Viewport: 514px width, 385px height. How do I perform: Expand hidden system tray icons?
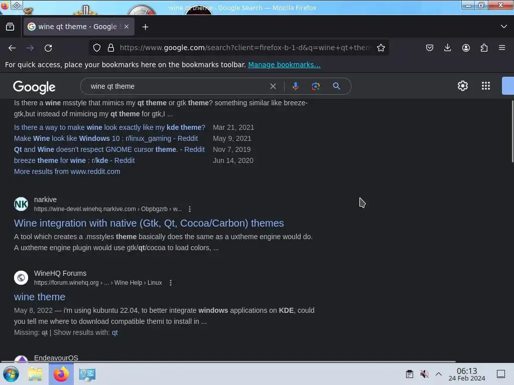click(439, 374)
